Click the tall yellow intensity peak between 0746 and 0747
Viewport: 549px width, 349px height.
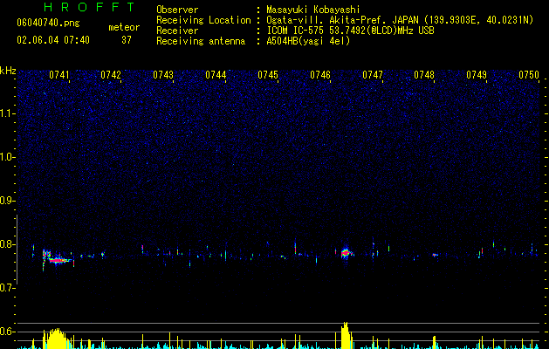[346, 335]
